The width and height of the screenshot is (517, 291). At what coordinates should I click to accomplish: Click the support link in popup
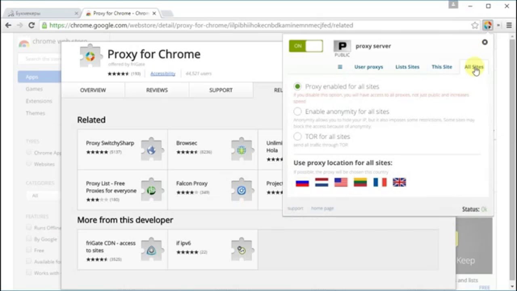pos(295,208)
